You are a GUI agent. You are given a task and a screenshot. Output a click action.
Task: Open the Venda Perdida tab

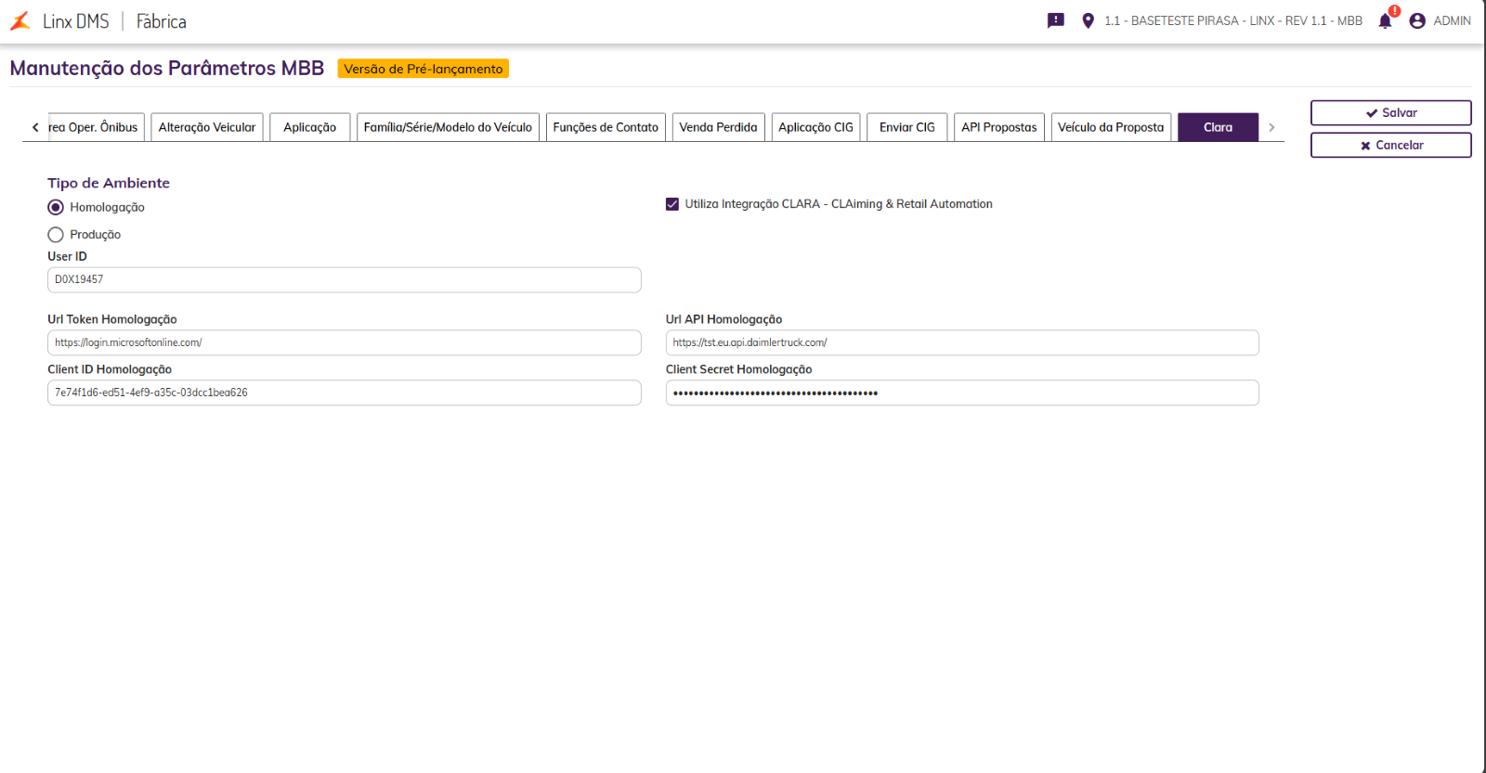(x=718, y=127)
